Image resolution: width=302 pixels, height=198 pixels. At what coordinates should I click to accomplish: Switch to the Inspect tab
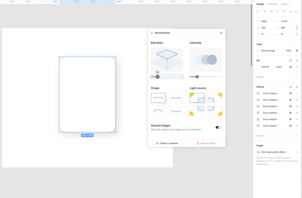(x=285, y=4)
